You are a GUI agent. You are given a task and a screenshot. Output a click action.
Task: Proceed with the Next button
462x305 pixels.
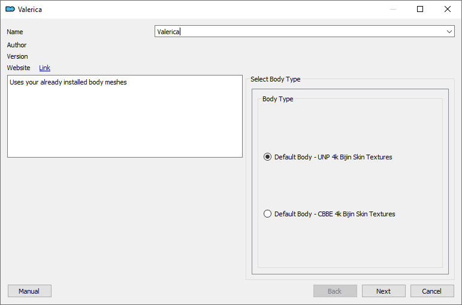pyautogui.click(x=384, y=291)
